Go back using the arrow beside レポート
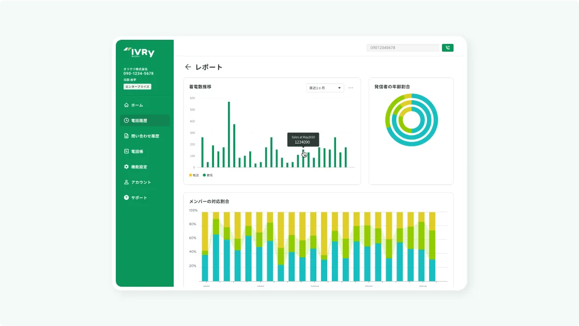This screenshot has width=579, height=326. tap(188, 67)
